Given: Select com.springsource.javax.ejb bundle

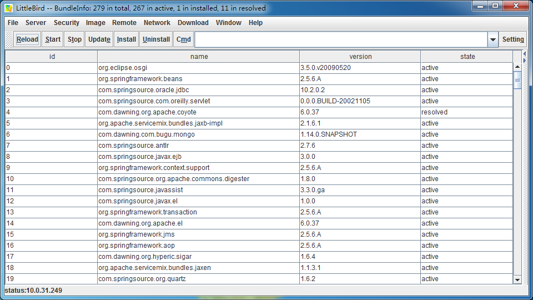Looking at the screenshot, I should (259, 157).
